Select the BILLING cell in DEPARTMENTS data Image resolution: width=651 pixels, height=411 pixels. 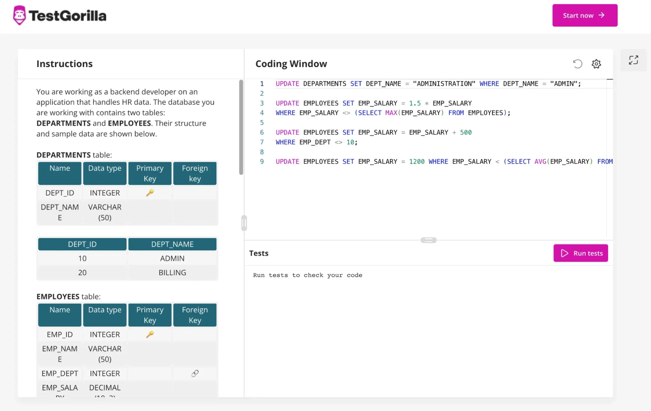point(172,272)
